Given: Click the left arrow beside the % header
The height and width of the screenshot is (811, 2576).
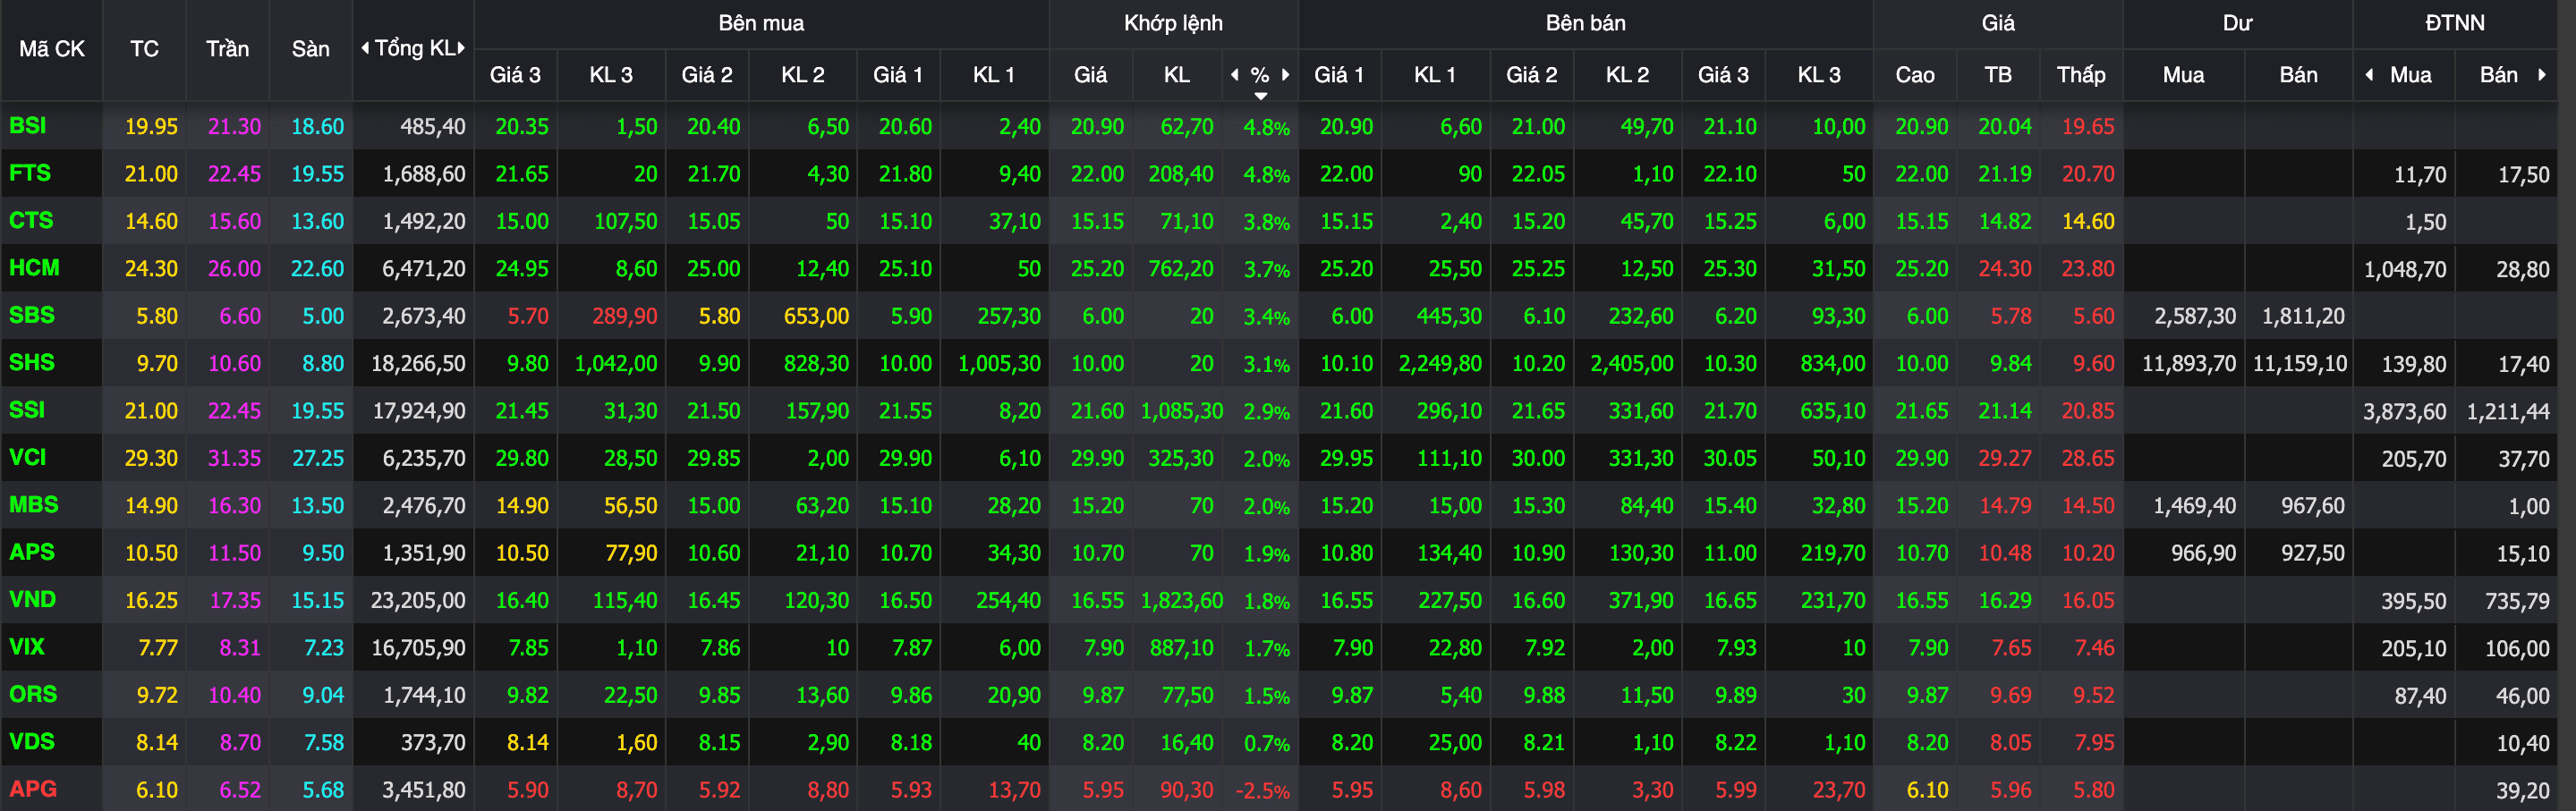Looking at the screenshot, I should (1235, 75).
